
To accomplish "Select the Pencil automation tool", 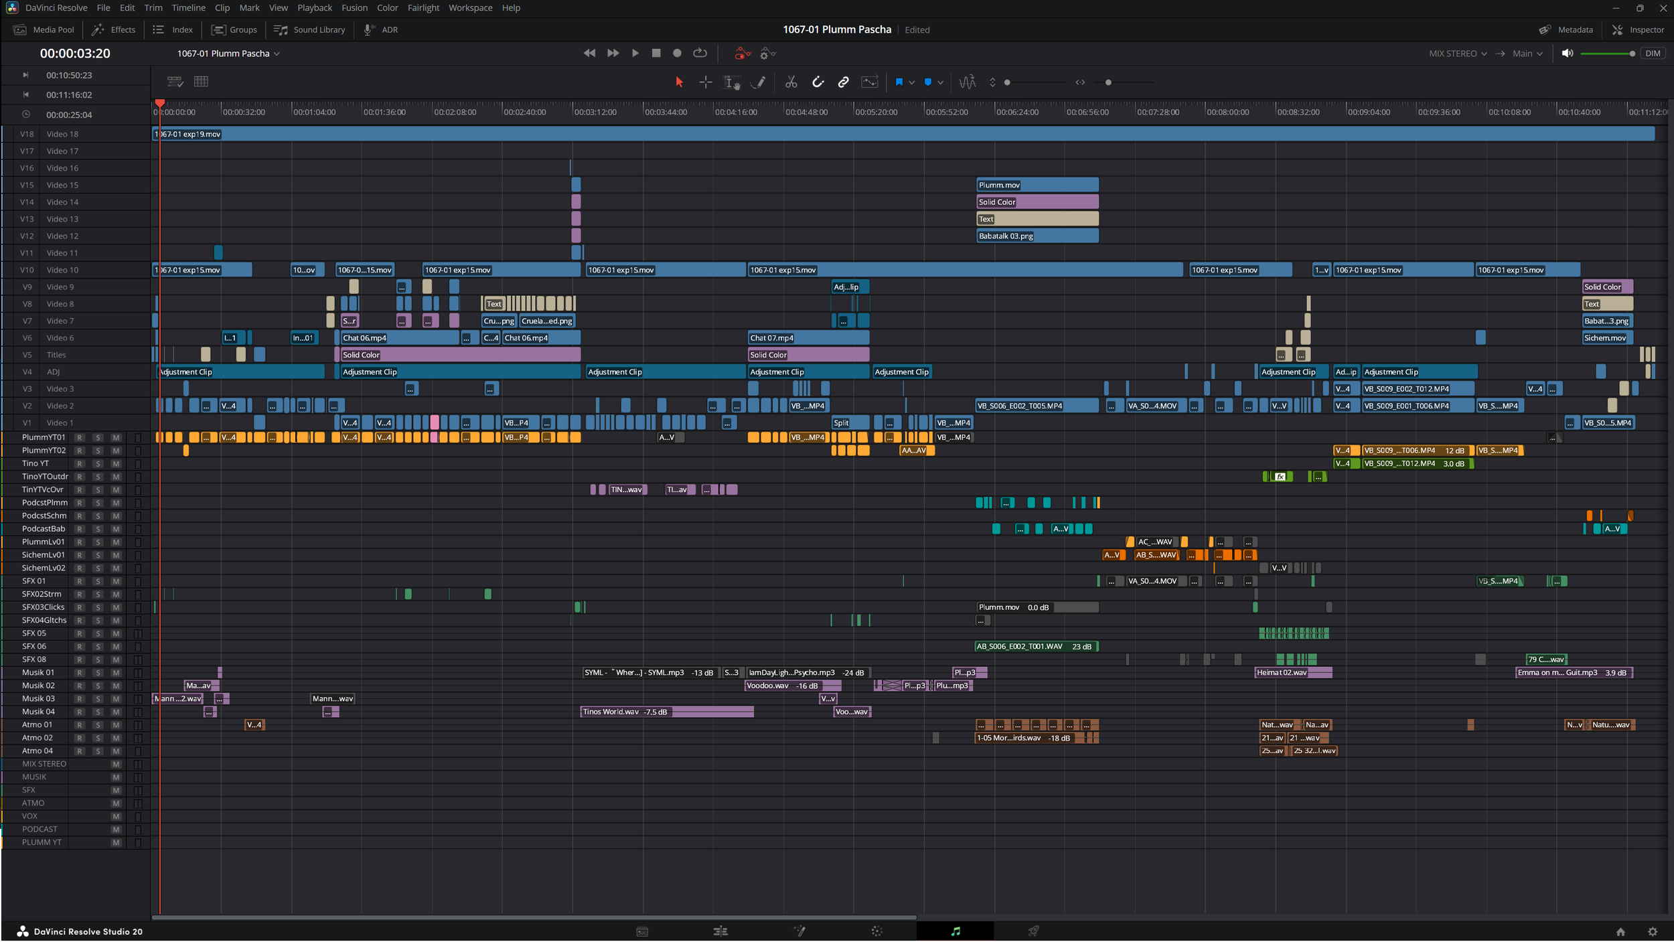I will click(759, 82).
